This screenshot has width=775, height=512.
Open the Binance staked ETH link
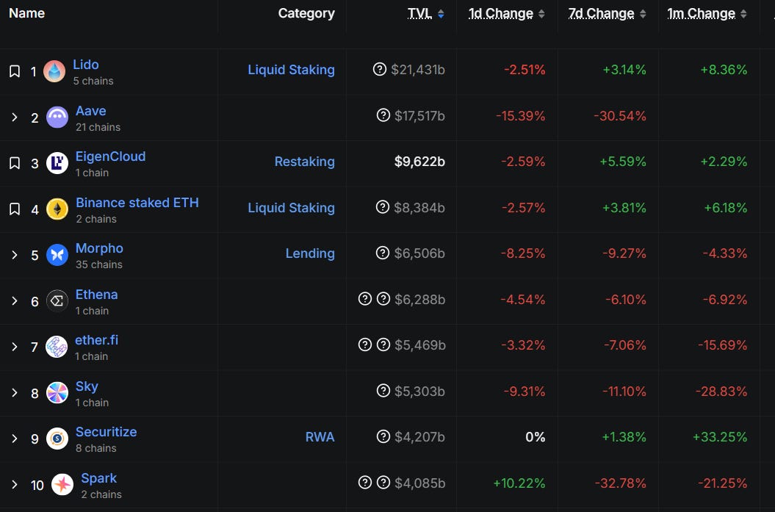137,203
